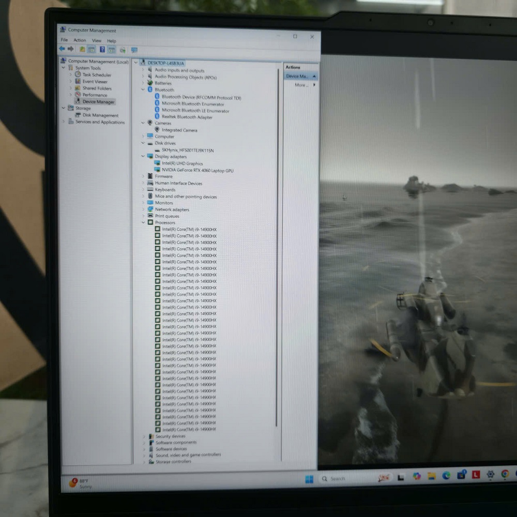Select Task Scheduler in the left tree
Screen dimensions: 517x517
97,75
